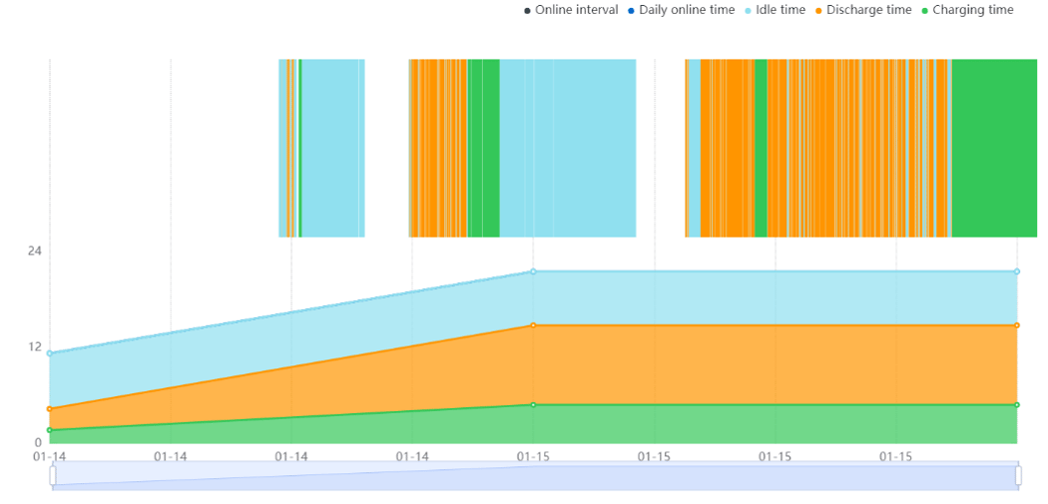Toggle Charging time legend entry

pyautogui.click(x=967, y=10)
